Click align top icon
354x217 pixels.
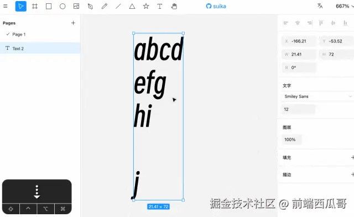point(321,23)
